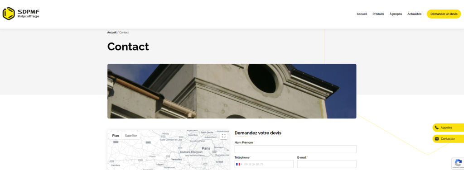Viewport: 464px width, 170px height.
Task: Click the building header image
Action: tap(232, 91)
